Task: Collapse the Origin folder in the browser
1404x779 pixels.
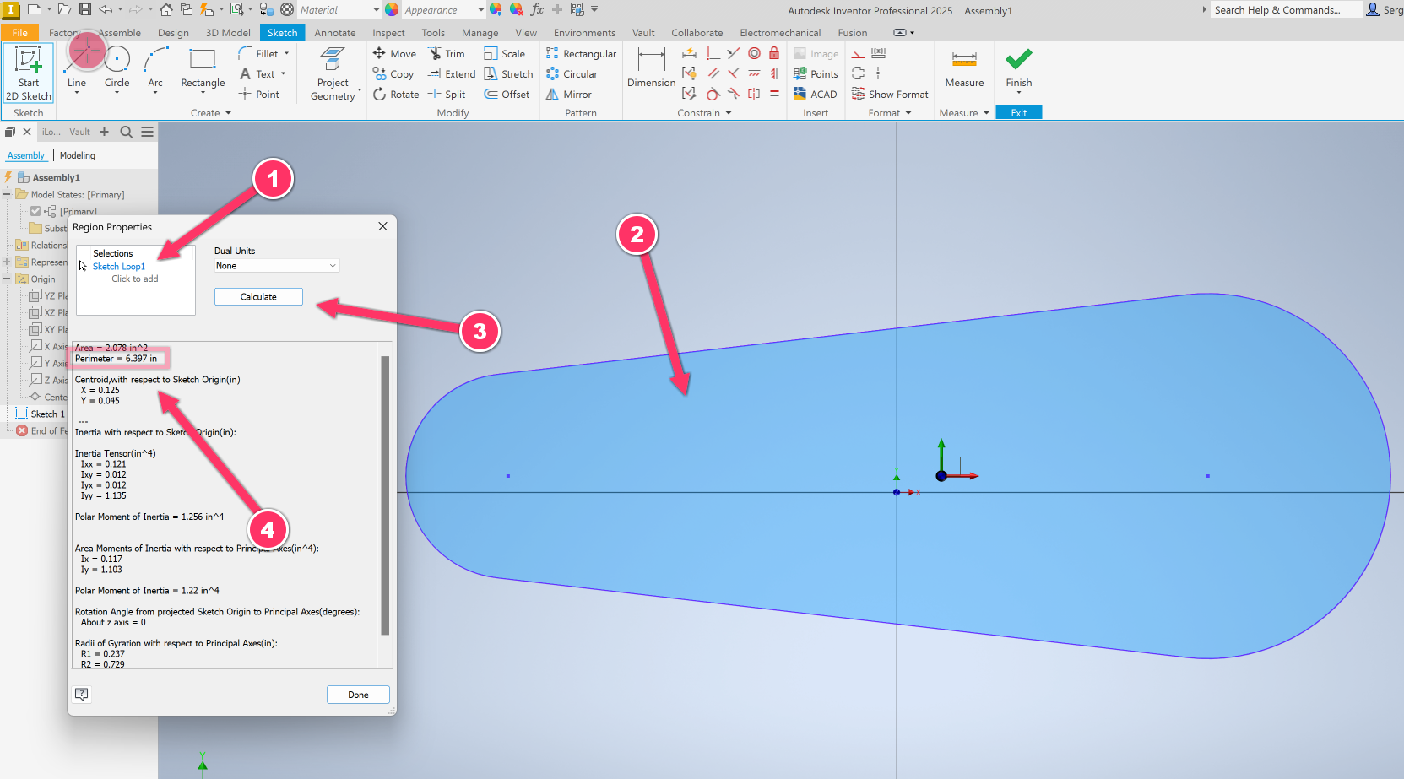Action: coord(8,279)
